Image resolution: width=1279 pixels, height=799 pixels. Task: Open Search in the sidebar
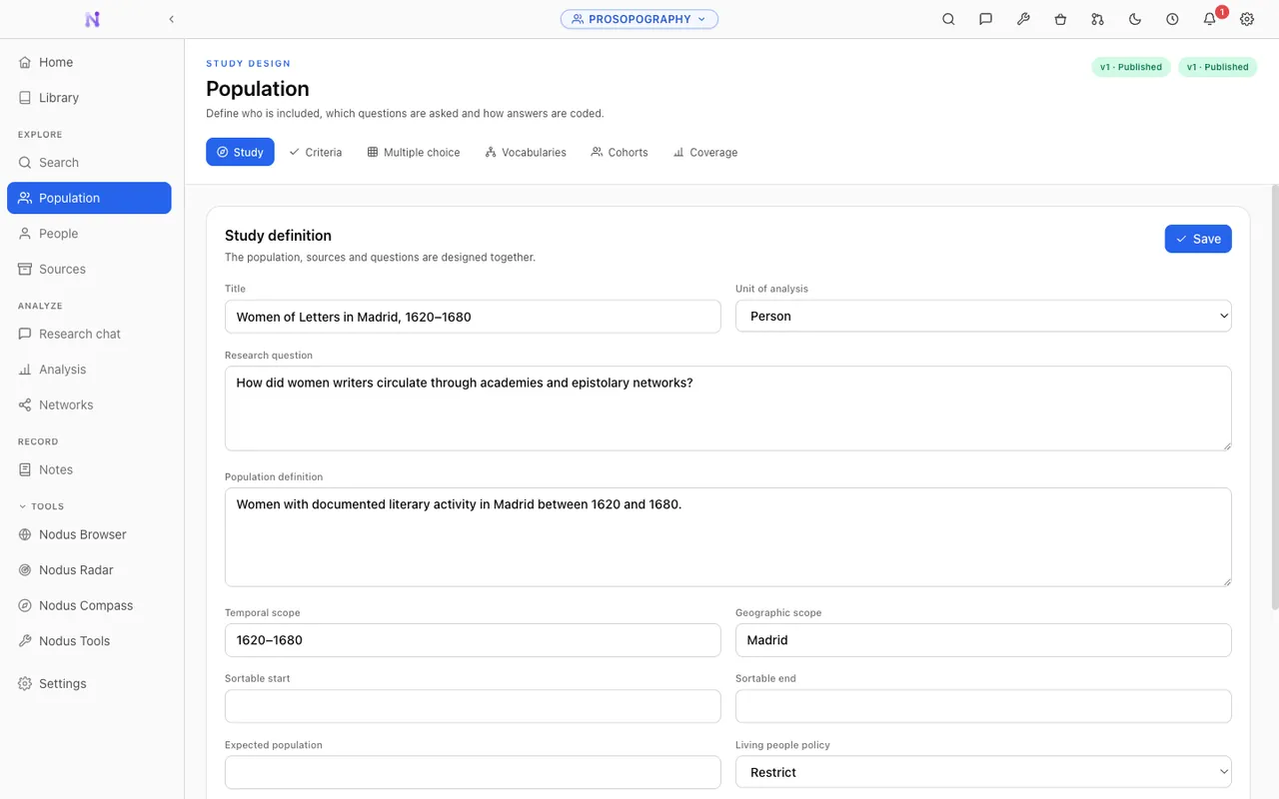point(89,163)
